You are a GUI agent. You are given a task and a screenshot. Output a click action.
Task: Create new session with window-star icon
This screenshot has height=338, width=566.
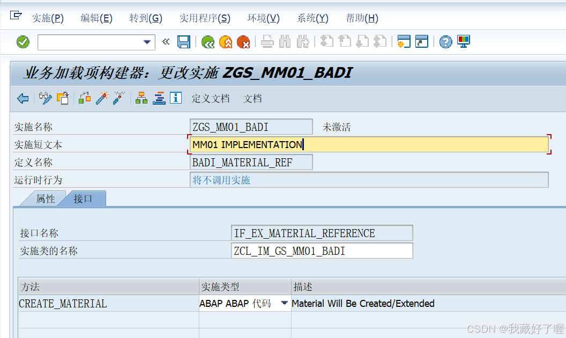coord(404,41)
